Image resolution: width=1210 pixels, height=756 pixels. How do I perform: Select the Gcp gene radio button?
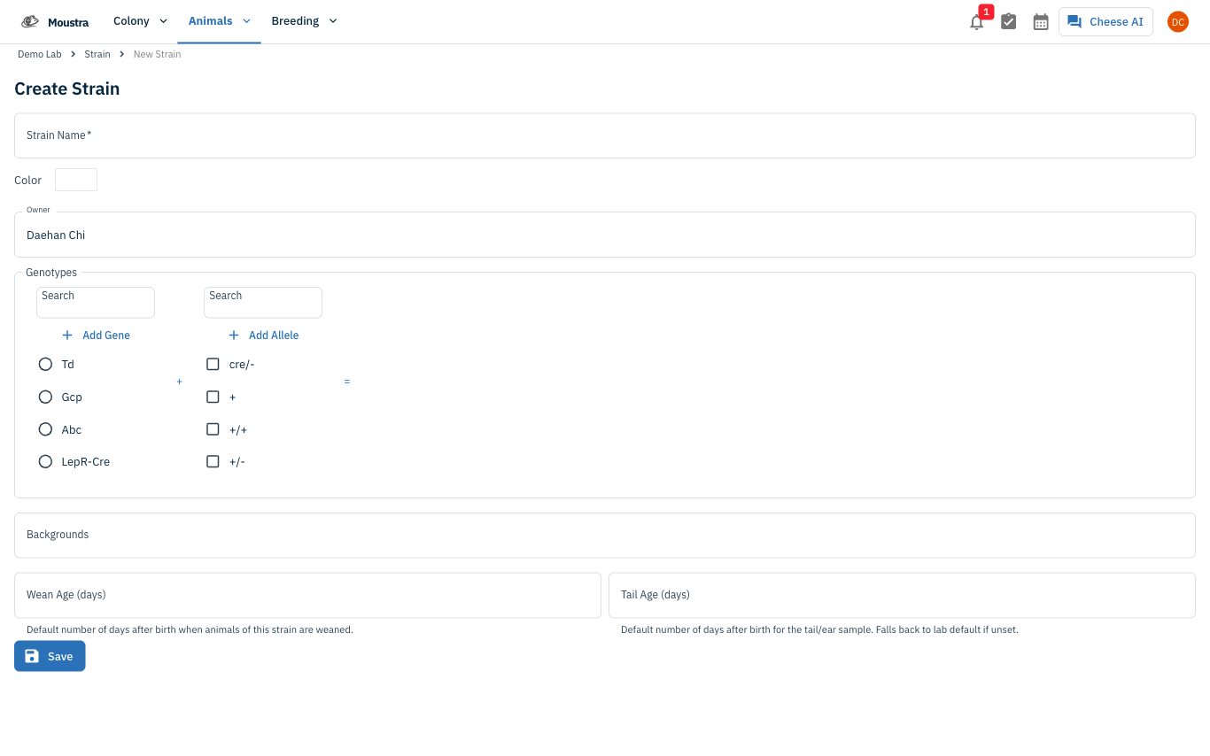pyautogui.click(x=45, y=397)
